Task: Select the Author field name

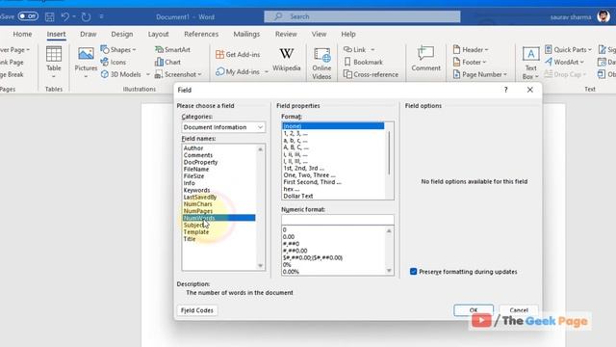Action: 193,148
